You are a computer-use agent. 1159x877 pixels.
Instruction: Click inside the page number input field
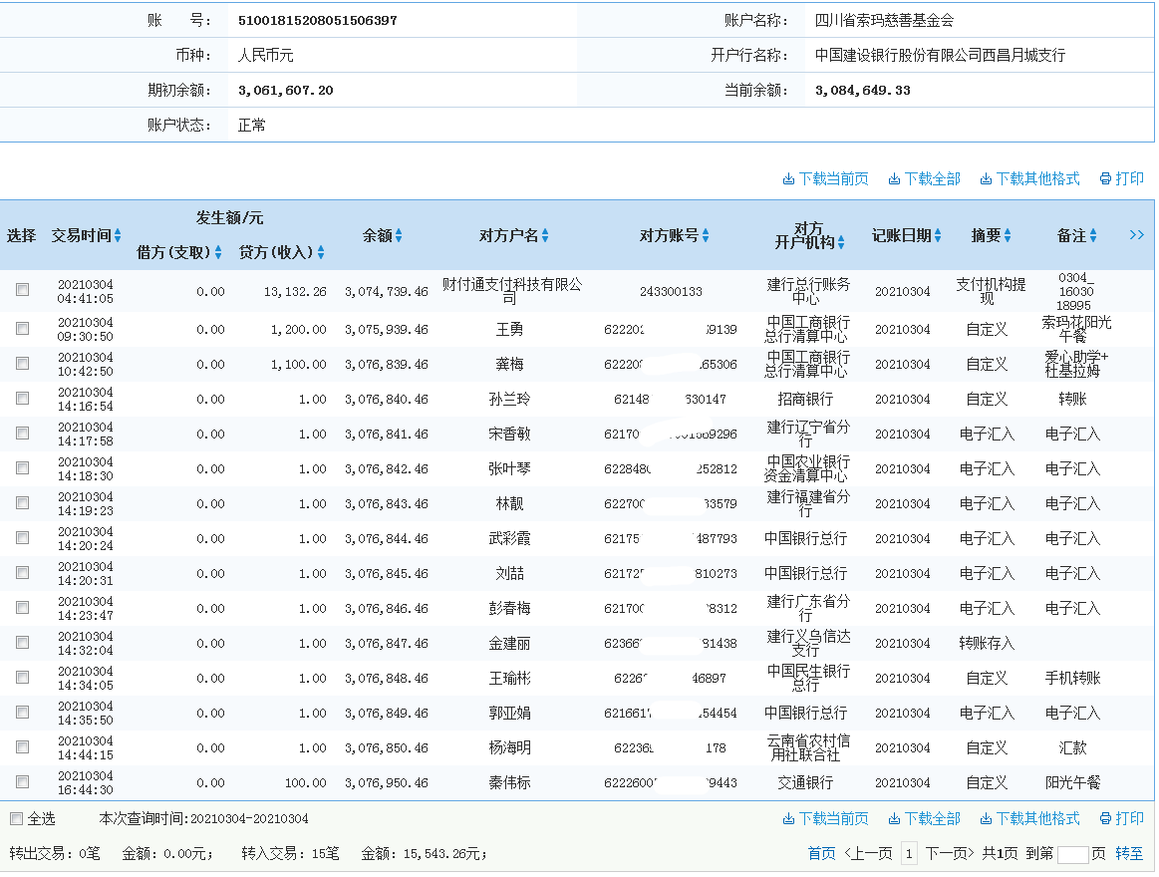(x=1073, y=854)
